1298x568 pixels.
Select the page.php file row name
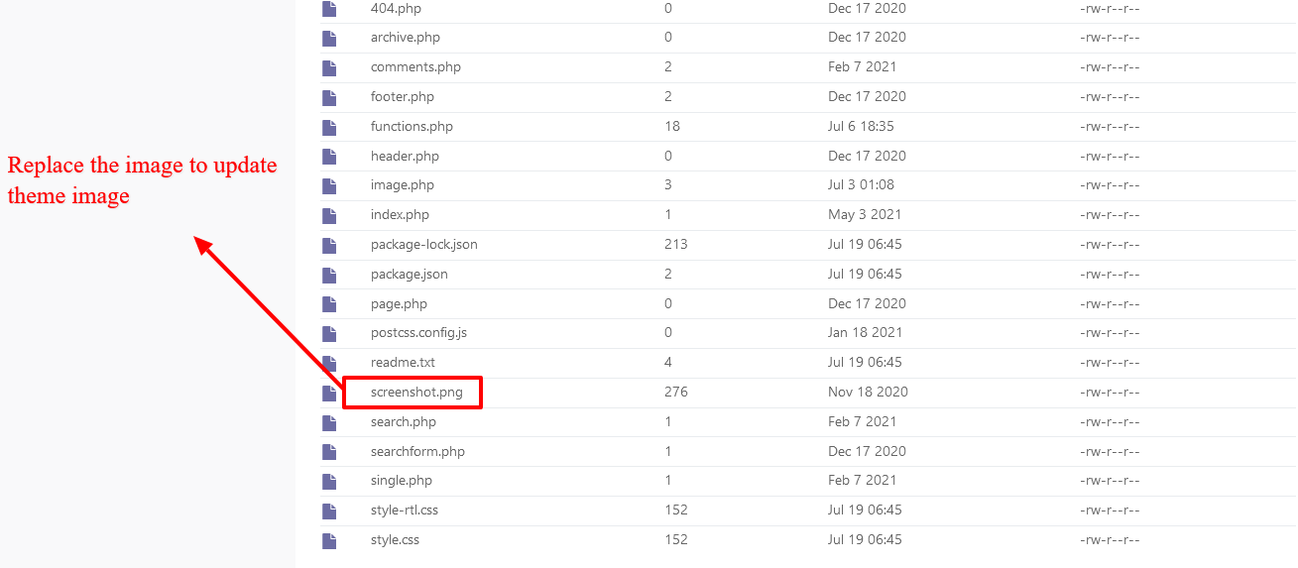399,304
